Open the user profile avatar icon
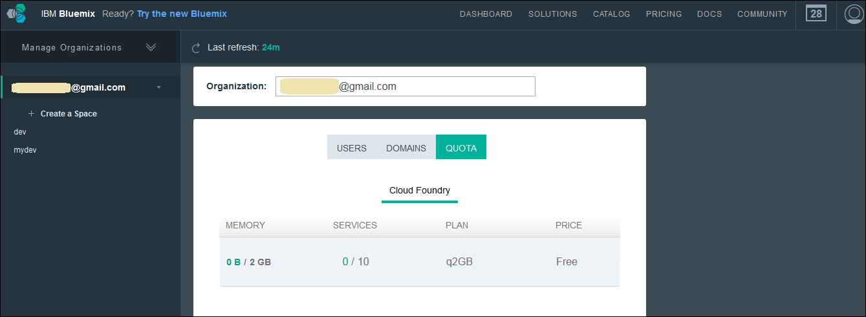 click(855, 14)
